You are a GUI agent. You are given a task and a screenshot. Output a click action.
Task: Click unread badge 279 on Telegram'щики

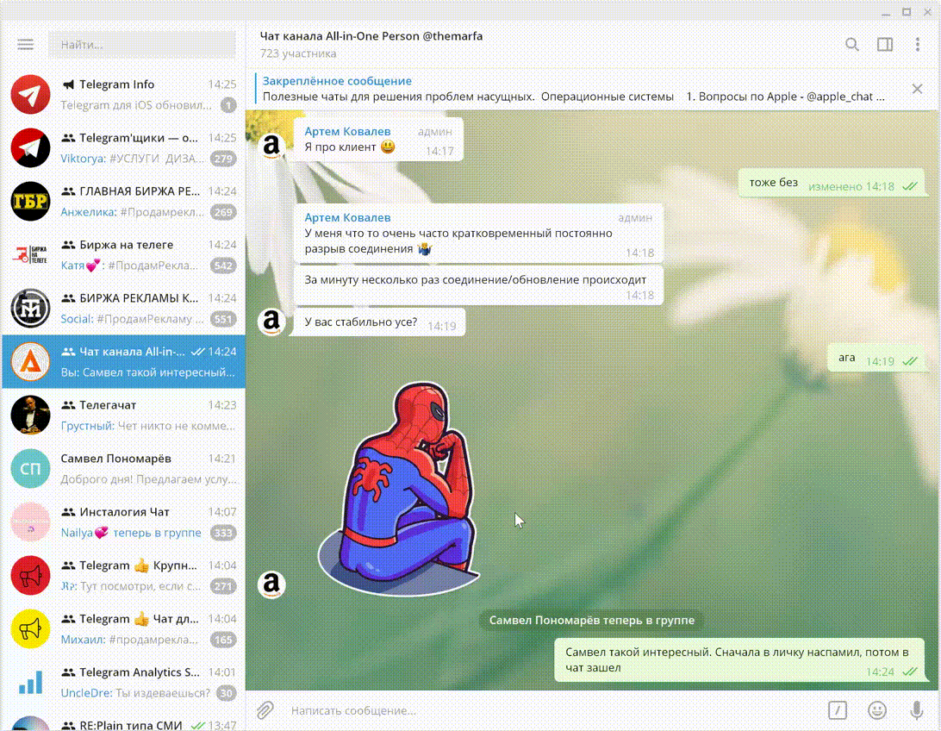[x=223, y=159]
